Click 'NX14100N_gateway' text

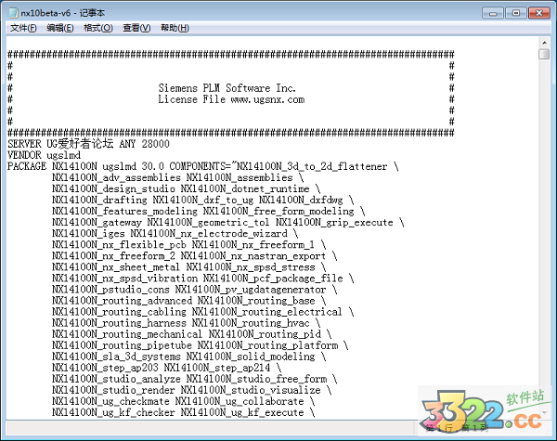tap(97, 222)
